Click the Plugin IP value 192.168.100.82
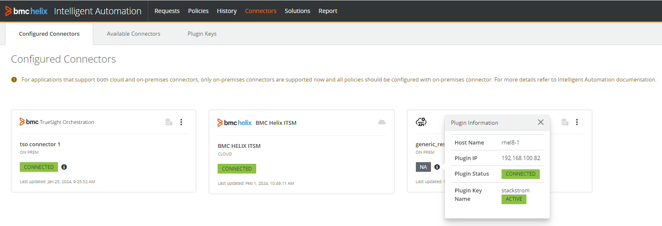662x226 pixels. tap(521, 158)
